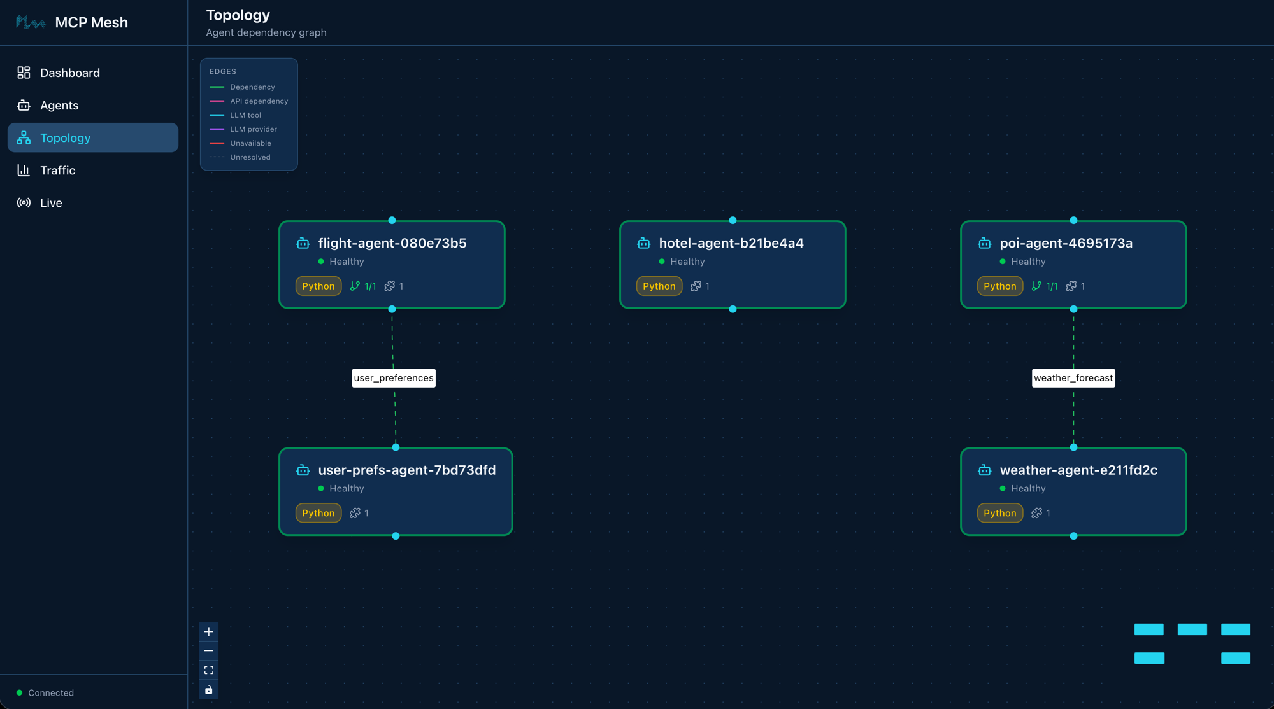Click the robot icon on flight-agent-080e73b5

pos(302,243)
